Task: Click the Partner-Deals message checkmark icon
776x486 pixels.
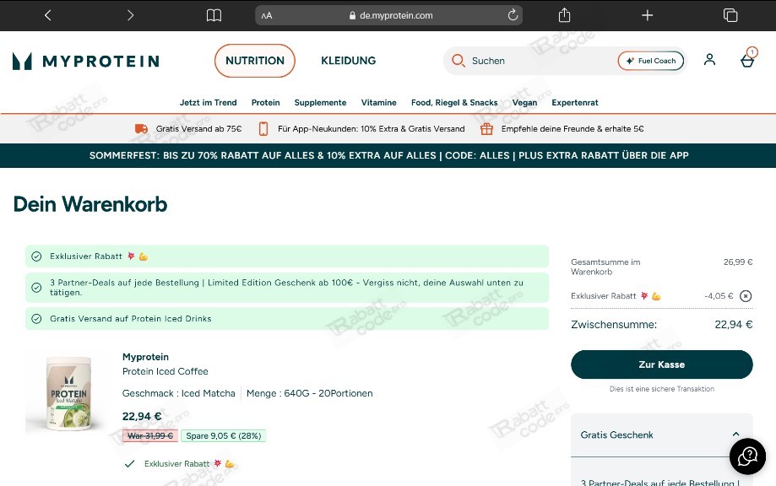Action: (x=36, y=287)
